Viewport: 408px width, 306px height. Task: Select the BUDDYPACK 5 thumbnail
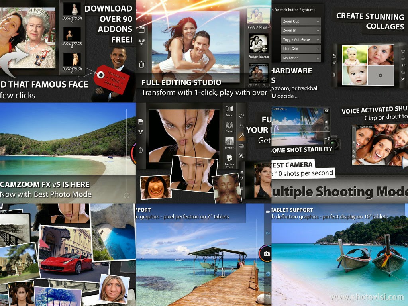coord(72,34)
